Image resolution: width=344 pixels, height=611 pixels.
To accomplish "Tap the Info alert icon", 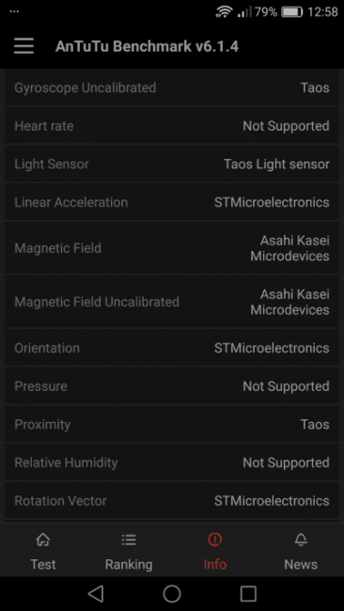I will [x=214, y=540].
